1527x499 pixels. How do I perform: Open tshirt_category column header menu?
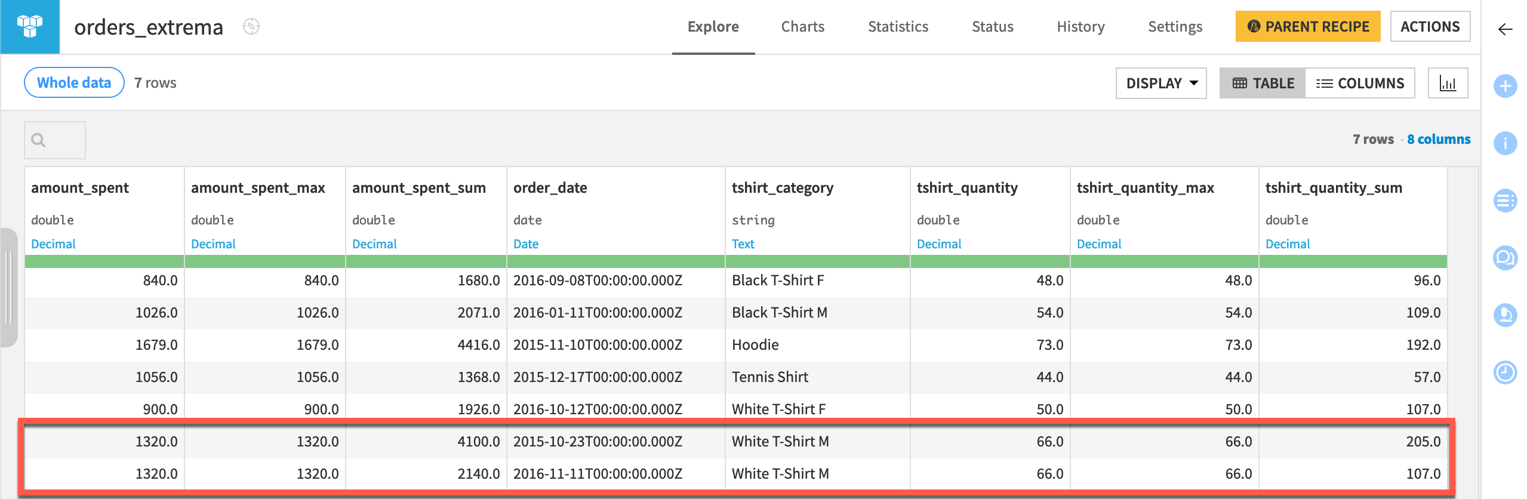coord(783,187)
